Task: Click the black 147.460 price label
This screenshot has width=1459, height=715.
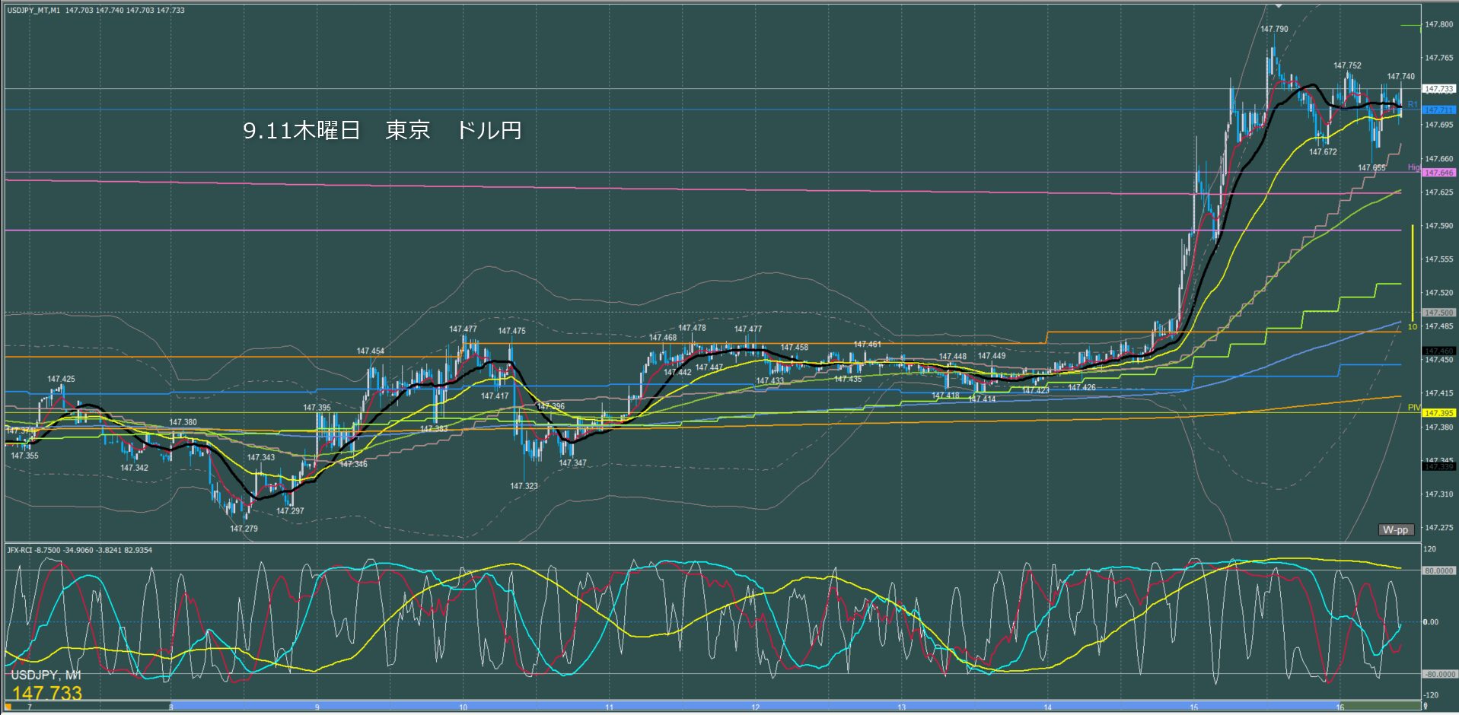Action: point(1438,351)
